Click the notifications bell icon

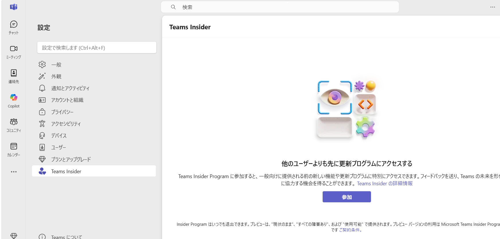click(42, 88)
